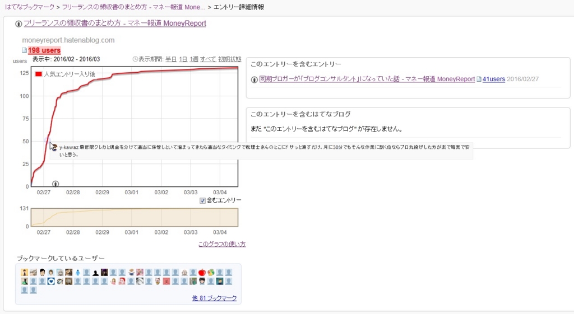This screenshot has height=314, width=574.
Task: Click the 表示中: 2016/02 - 2016/03 text
Action: tap(66, 59)
